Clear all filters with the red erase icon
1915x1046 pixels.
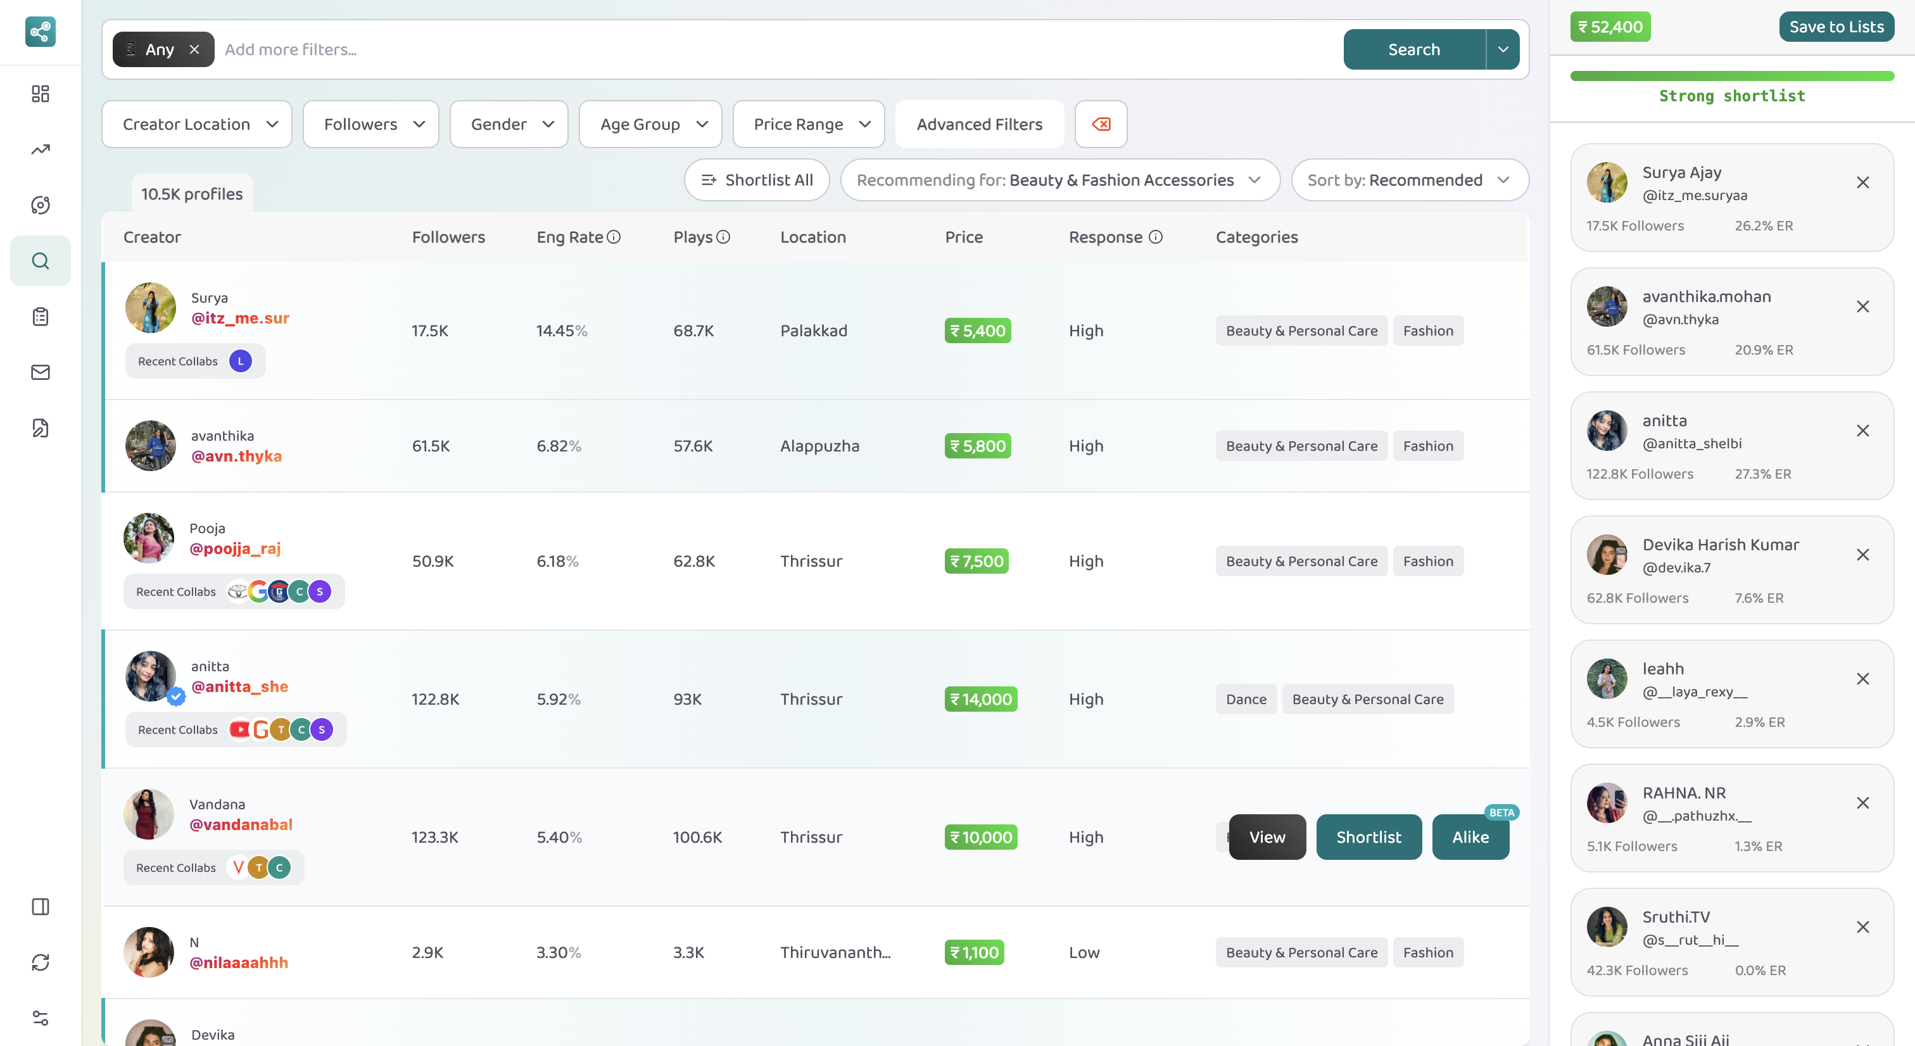pos(1101,124)
